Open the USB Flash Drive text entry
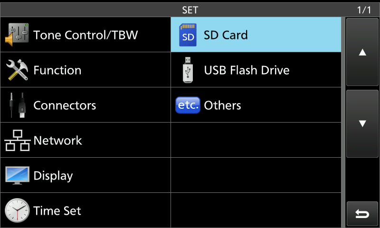Viewport: 380px width, 228px height. tap(247, 70)
